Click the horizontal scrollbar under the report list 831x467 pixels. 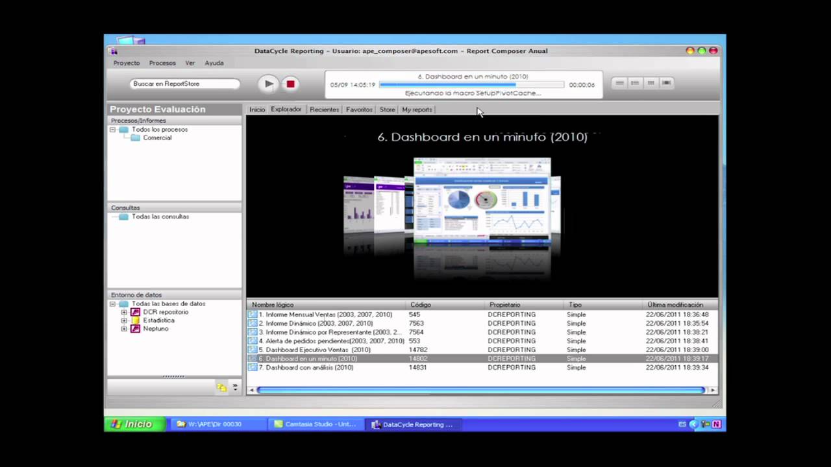point(480,390)
